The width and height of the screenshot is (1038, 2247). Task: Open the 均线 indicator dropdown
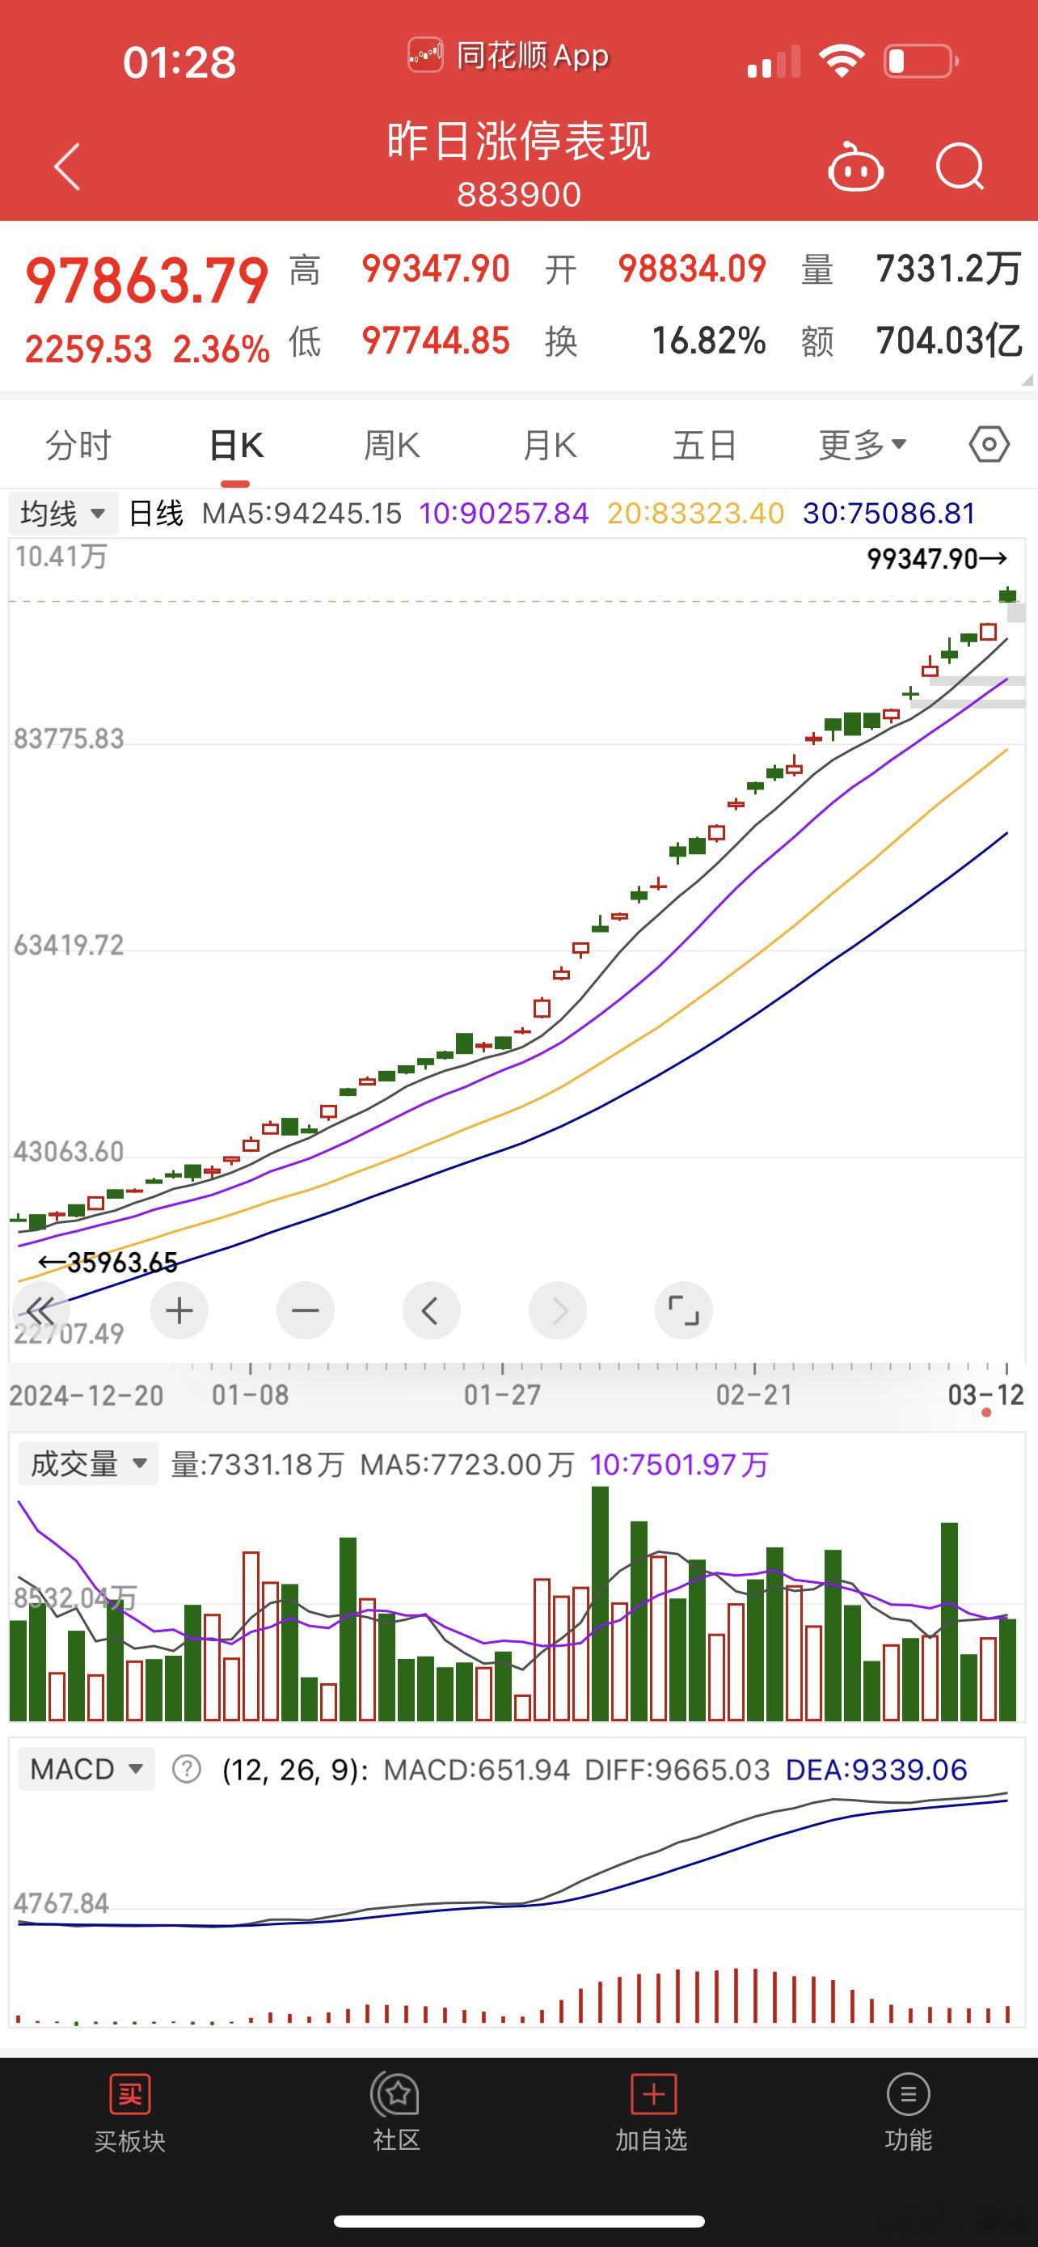(63, 513)
